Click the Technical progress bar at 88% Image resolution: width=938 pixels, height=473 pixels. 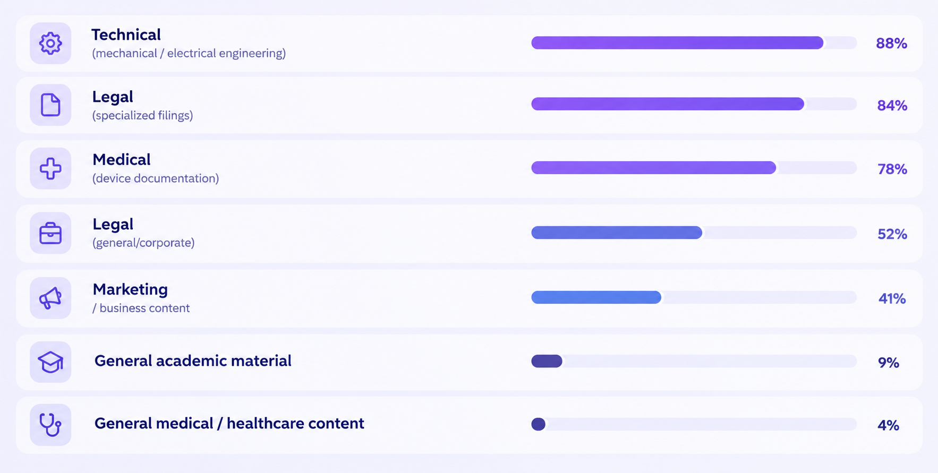tap(694, 43)
